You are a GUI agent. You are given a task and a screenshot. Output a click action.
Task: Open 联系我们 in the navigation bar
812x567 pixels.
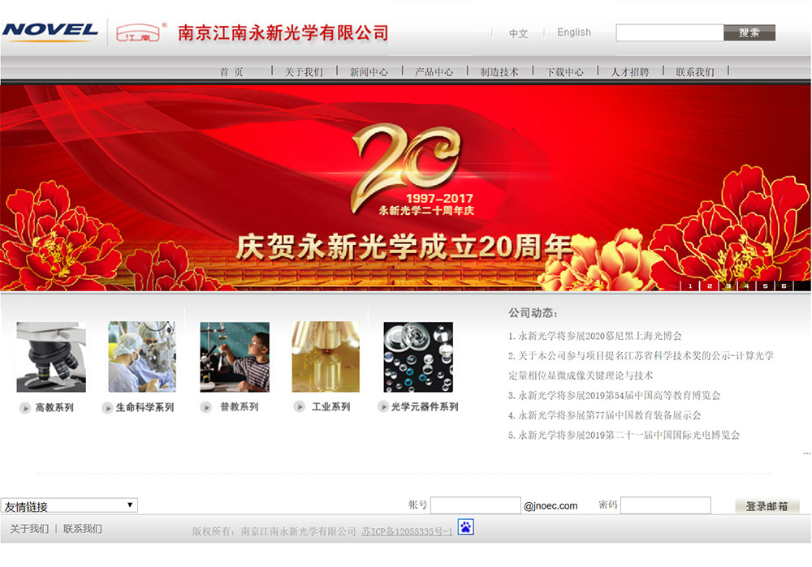(695, 72)
